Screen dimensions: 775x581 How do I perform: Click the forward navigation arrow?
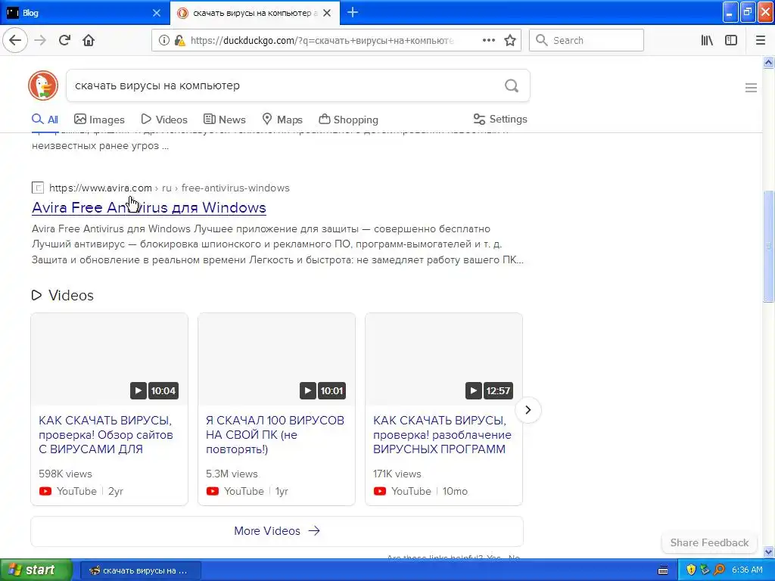click(x=40, y=40)
